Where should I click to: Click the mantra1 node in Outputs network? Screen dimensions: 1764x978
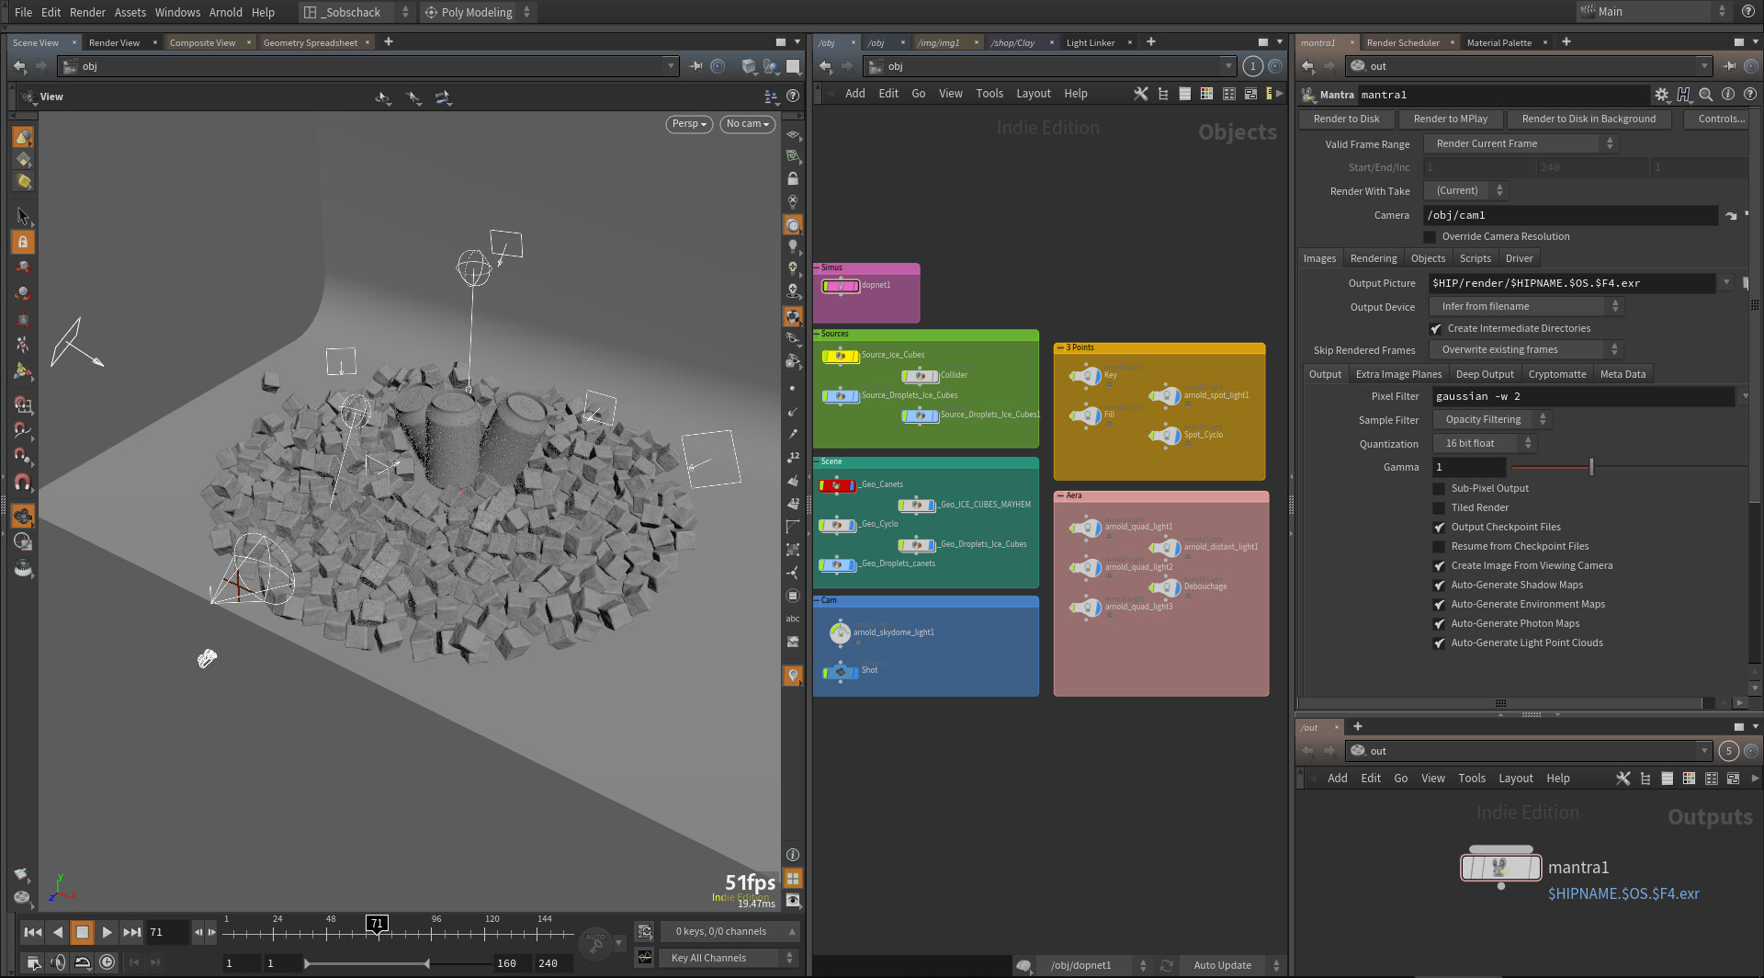(x=1500, y=867)
